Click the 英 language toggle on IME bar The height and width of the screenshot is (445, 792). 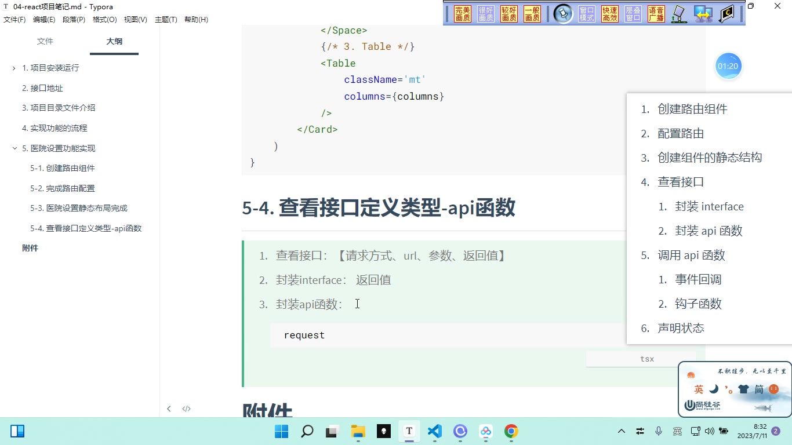[699, 389]
